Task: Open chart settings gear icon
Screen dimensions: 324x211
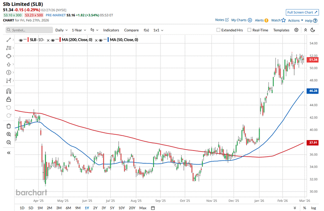Action: click(296, 30)
